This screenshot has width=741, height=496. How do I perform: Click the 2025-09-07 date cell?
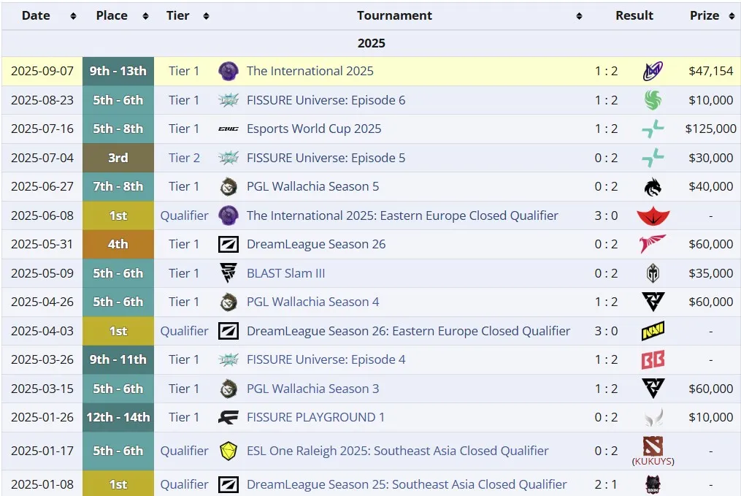(42, 71)
